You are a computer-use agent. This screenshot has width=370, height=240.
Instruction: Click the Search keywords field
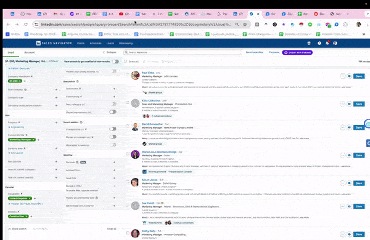click(x=182, y=52)
